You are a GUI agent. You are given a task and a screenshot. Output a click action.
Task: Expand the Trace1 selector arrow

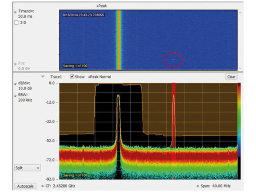point(42,76)
